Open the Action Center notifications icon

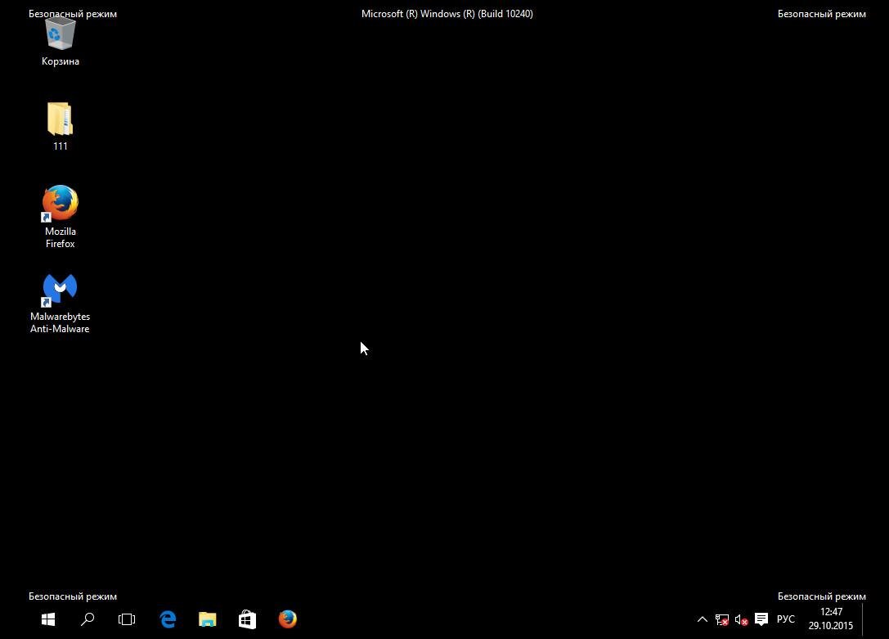(x=761, y=619)
